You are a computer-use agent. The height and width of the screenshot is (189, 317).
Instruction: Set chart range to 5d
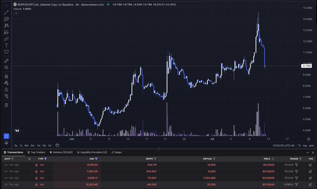44,146
